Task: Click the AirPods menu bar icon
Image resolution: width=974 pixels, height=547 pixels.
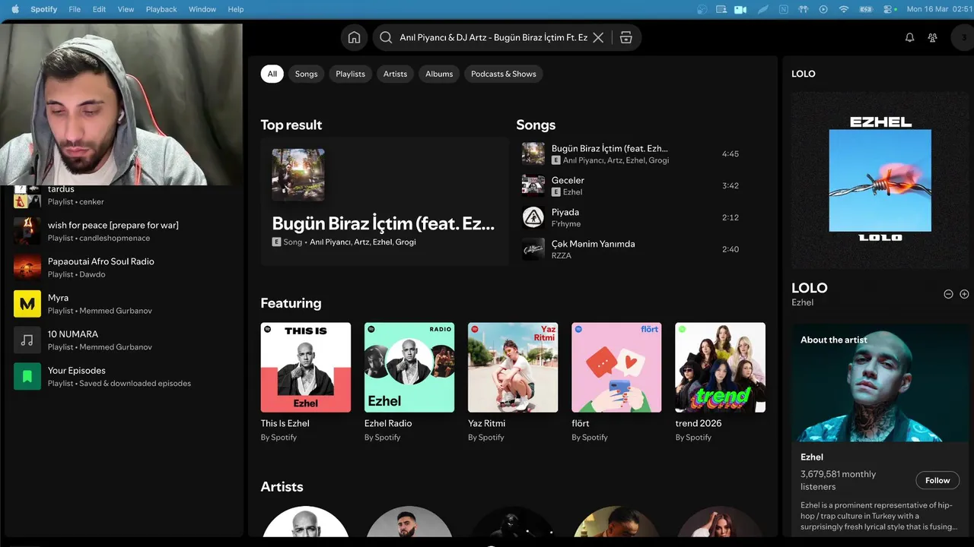Action: (803, 9)
